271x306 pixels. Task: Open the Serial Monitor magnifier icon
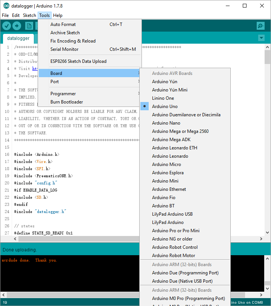pos(261,26)
